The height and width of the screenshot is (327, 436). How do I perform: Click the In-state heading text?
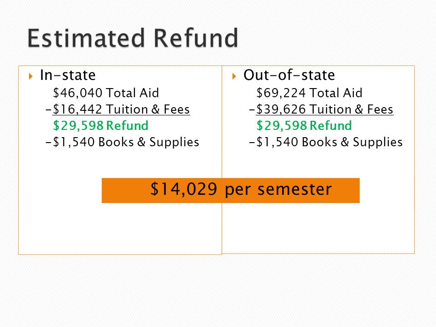68,75
